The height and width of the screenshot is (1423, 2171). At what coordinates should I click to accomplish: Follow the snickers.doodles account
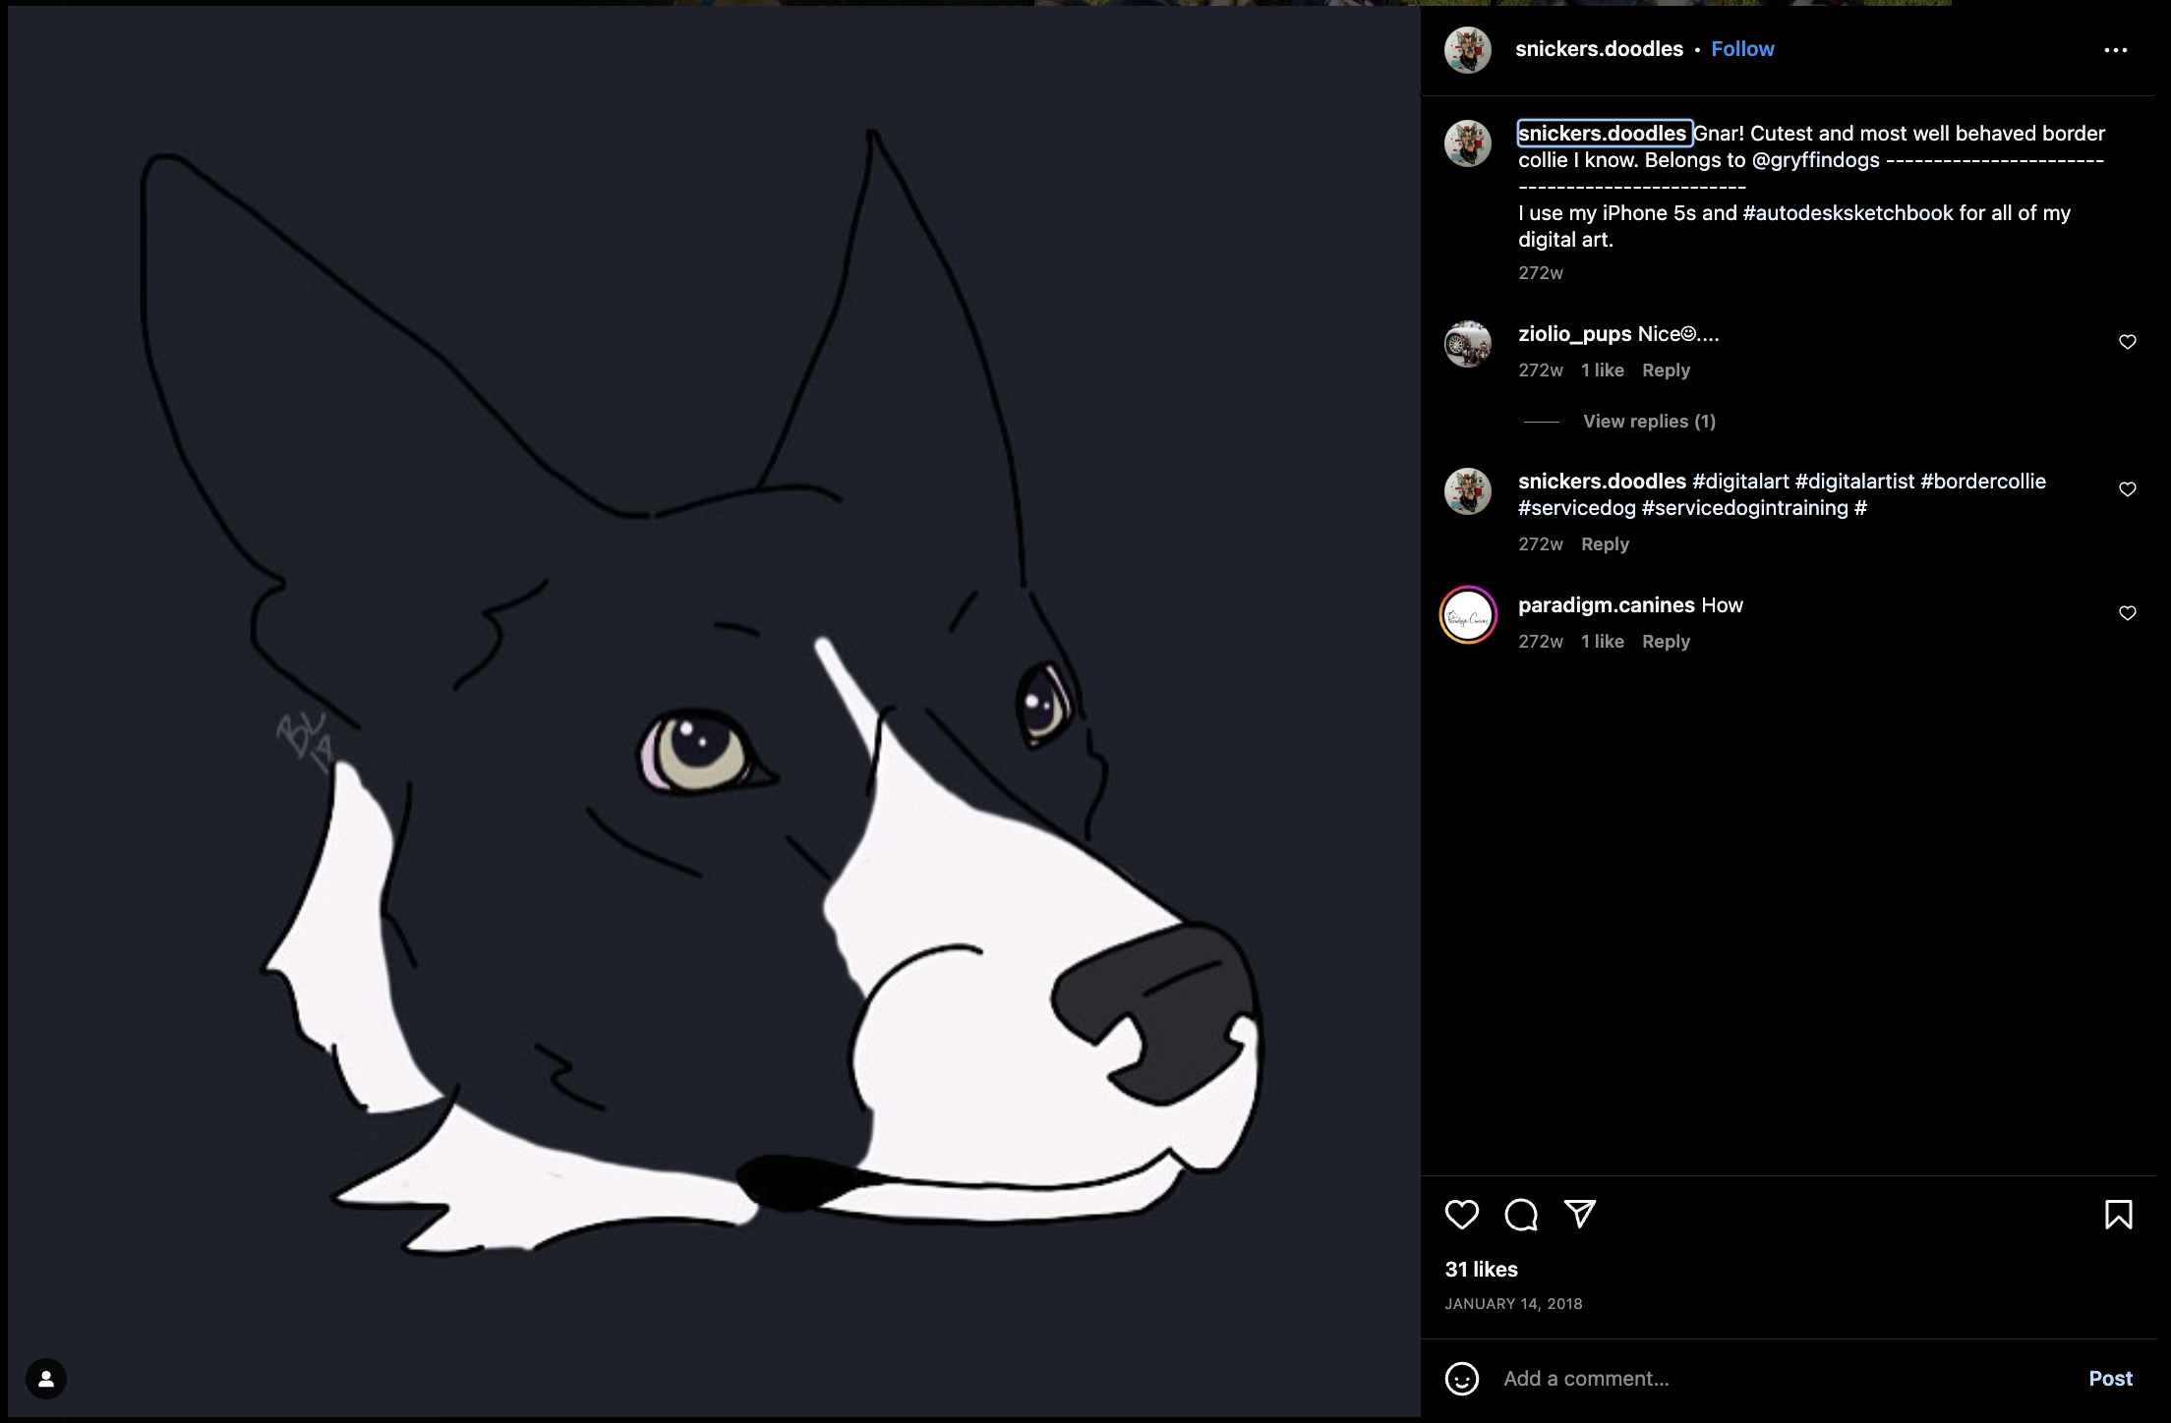click(1742, 49)
